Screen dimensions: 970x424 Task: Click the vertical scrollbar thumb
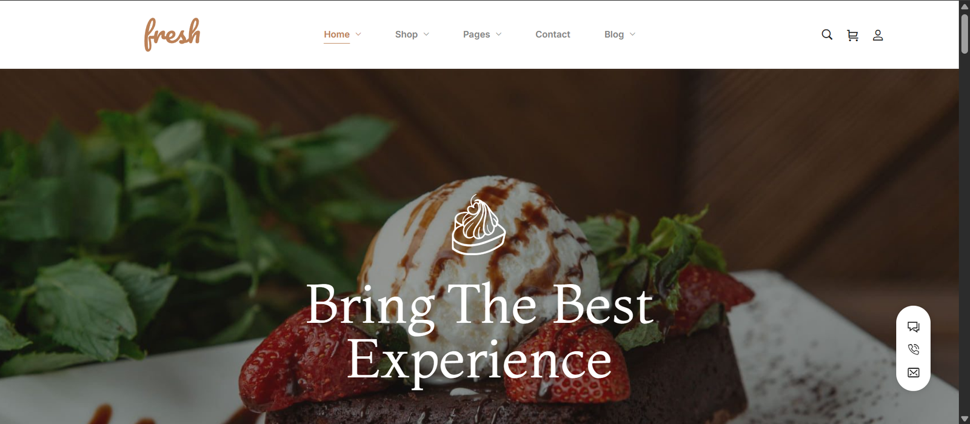965,33
